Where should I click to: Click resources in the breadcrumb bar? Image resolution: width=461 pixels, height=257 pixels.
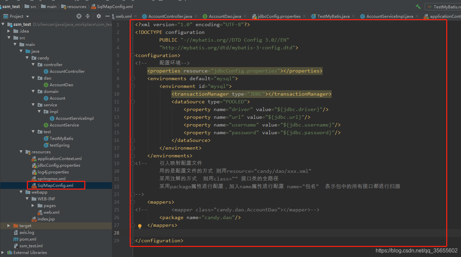pyautogui.click(x=76, y=7)
